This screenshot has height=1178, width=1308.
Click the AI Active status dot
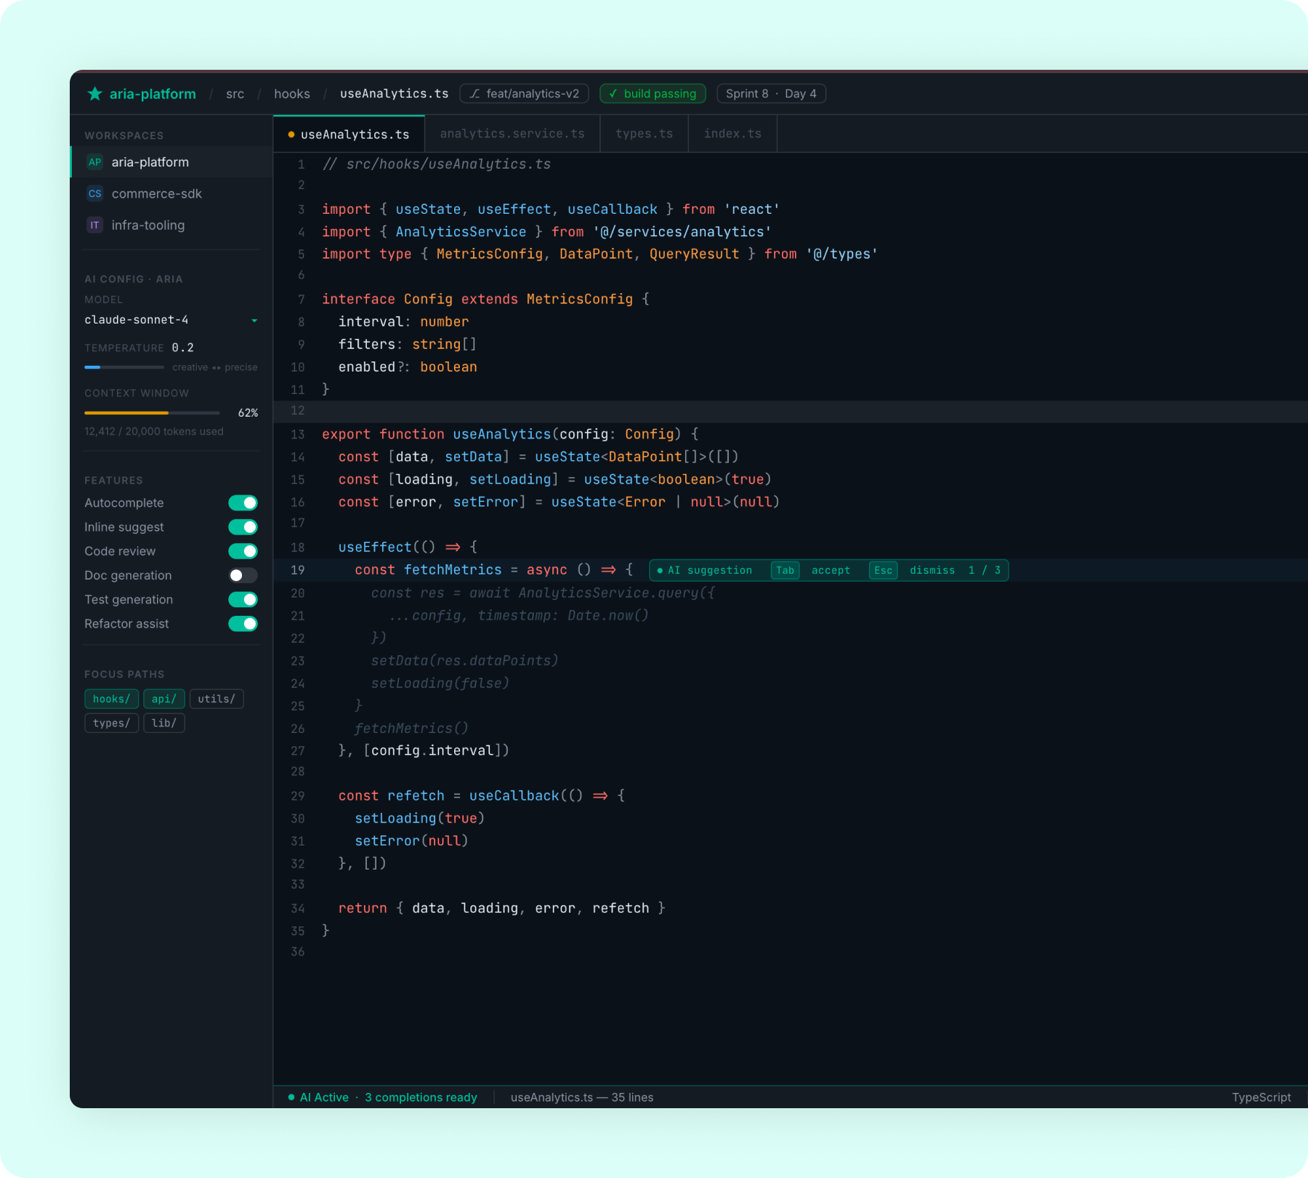pos(291,1097)
